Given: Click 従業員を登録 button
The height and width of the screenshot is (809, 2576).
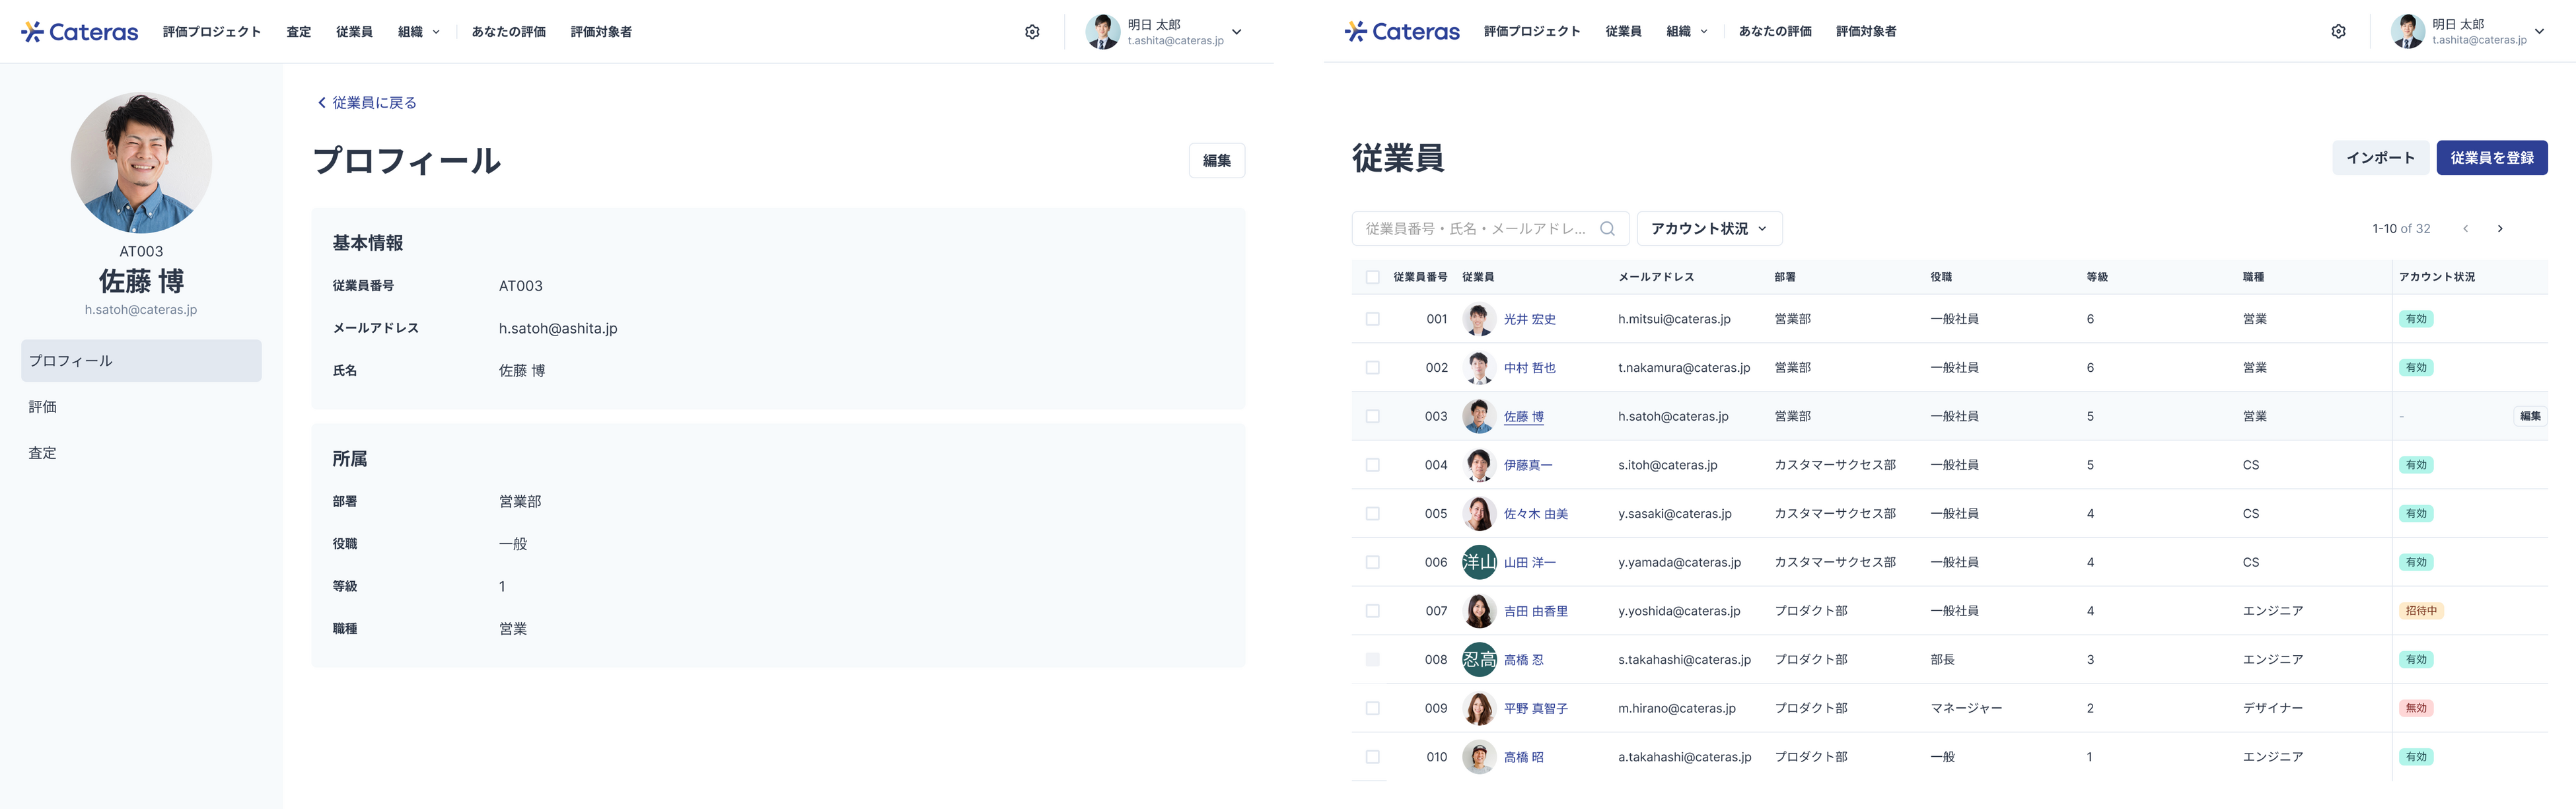Looking at the screenshot, I should pyautogui.click(x=2491, y=158).
